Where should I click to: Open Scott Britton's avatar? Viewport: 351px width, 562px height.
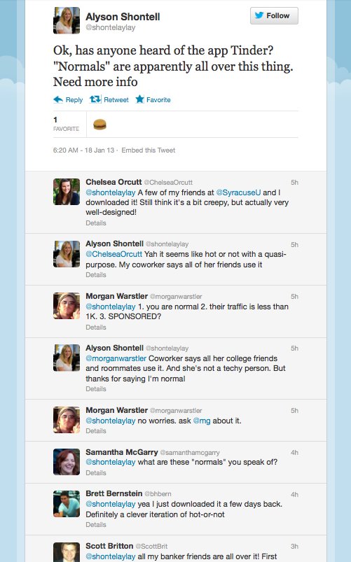(67, 552)
